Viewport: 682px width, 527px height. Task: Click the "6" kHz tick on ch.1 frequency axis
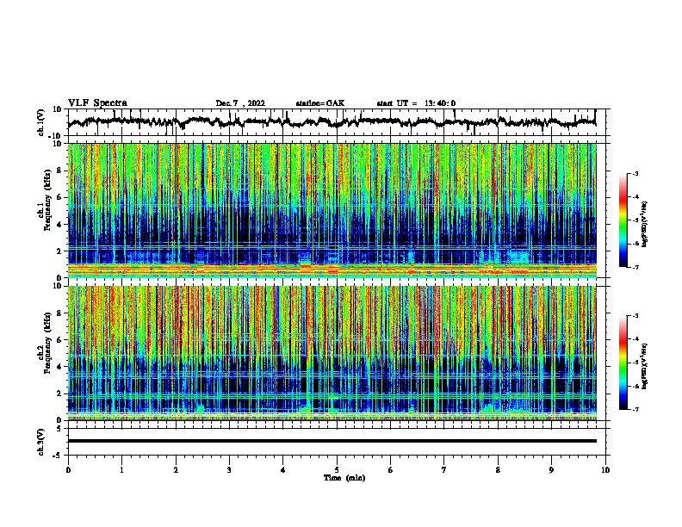pyautogui.click(x=60, y=197)
